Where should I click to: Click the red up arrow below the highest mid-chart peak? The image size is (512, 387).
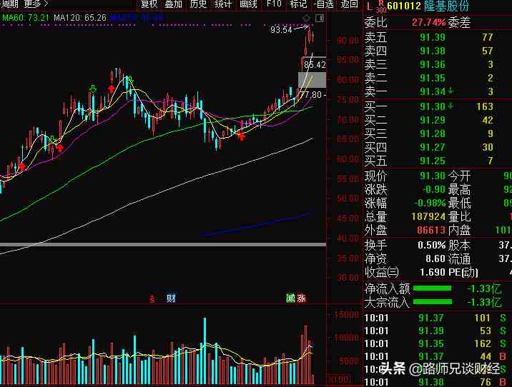click(x=112, y=89)
